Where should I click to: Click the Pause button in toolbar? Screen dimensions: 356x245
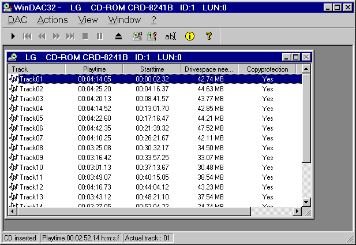click(99, 36)
